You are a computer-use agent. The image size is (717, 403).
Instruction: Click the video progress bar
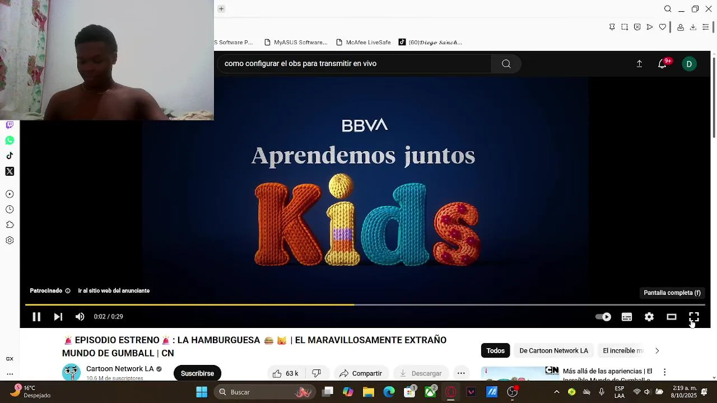[x=365, y=305]
